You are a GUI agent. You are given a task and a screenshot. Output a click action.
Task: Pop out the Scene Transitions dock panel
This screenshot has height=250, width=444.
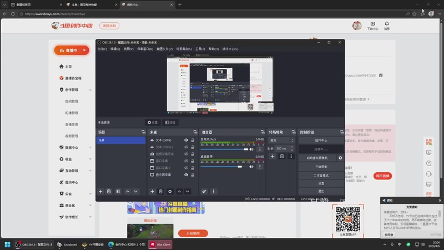pyautogui.click(x=294, y=132)
